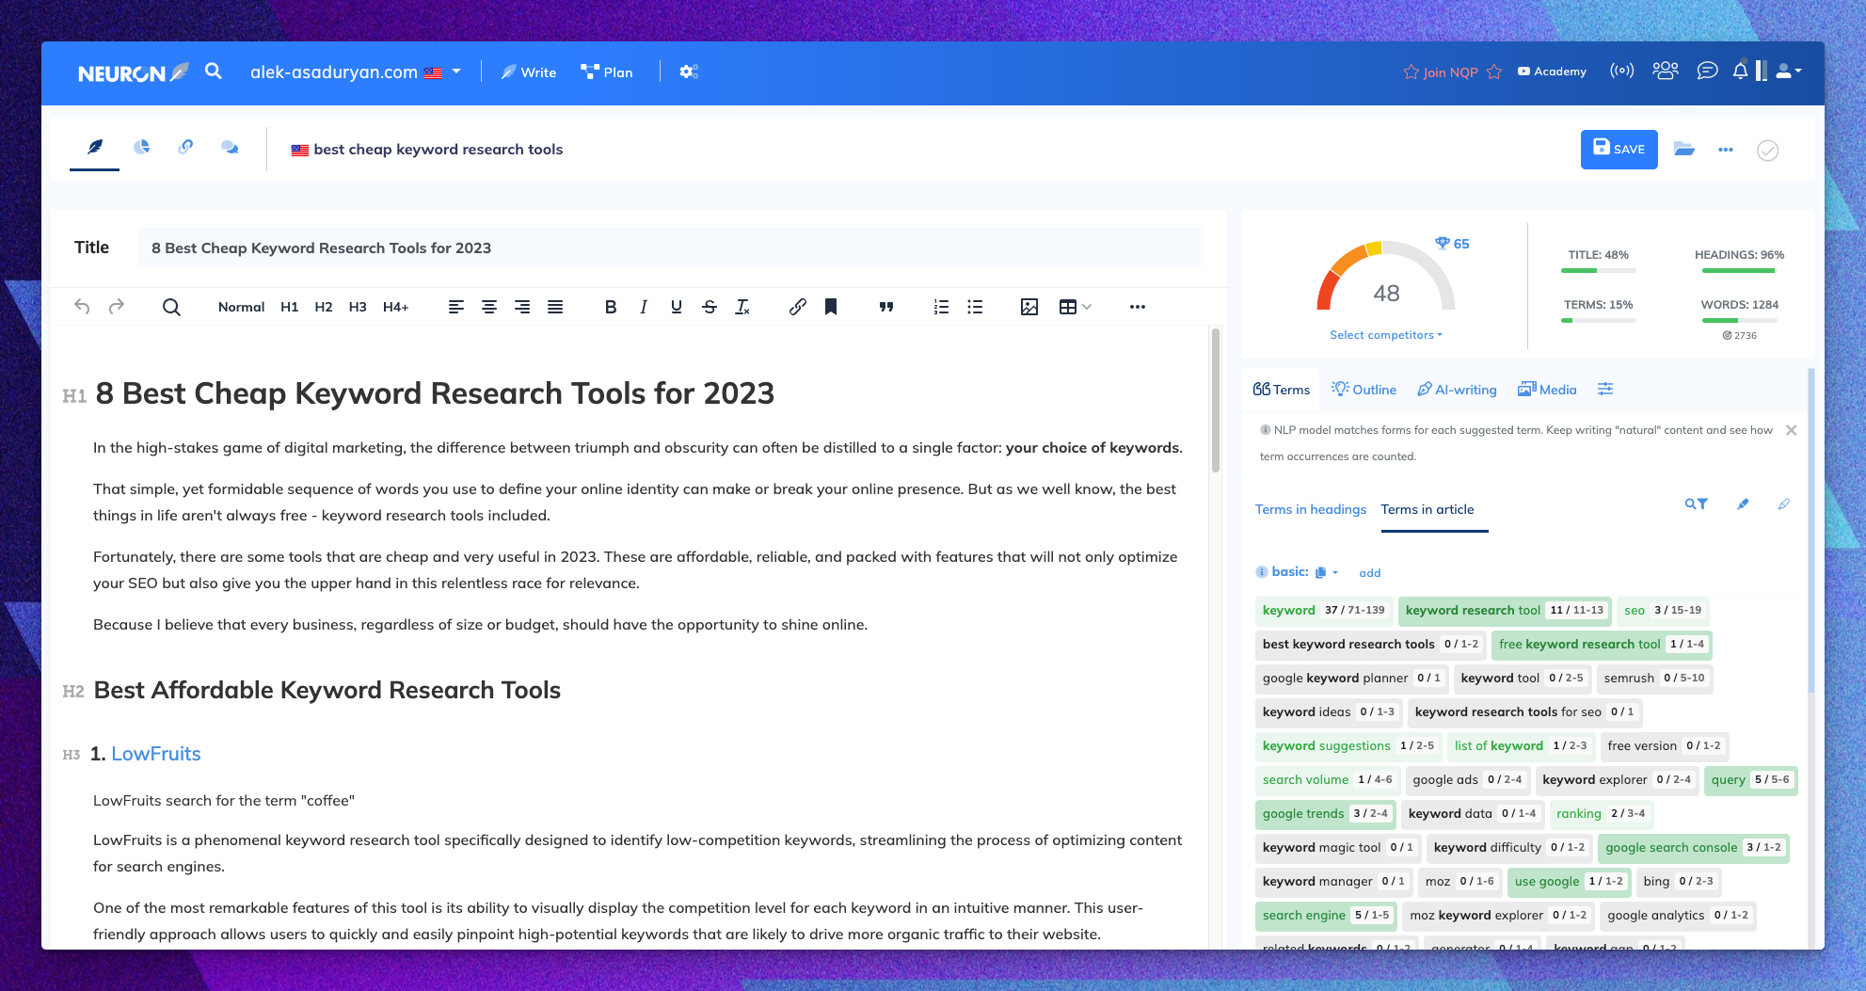
Task: Redo the last undone edit
Action: coord(117,307)
